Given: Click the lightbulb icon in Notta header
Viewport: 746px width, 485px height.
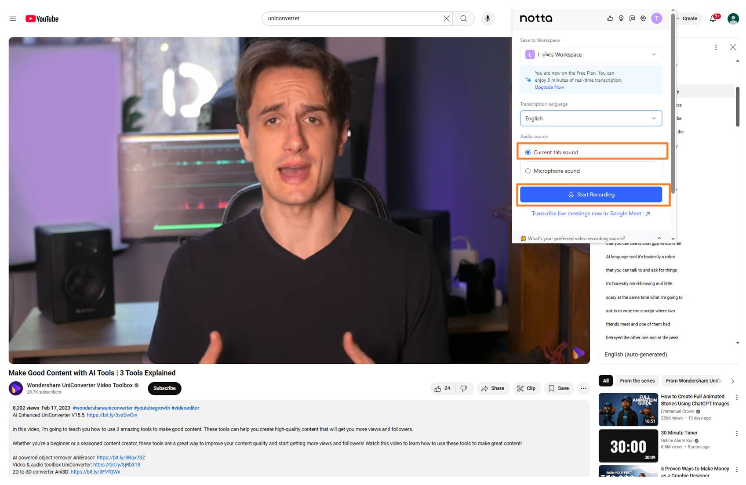Looking at the screenshot, I should point(621,18).
